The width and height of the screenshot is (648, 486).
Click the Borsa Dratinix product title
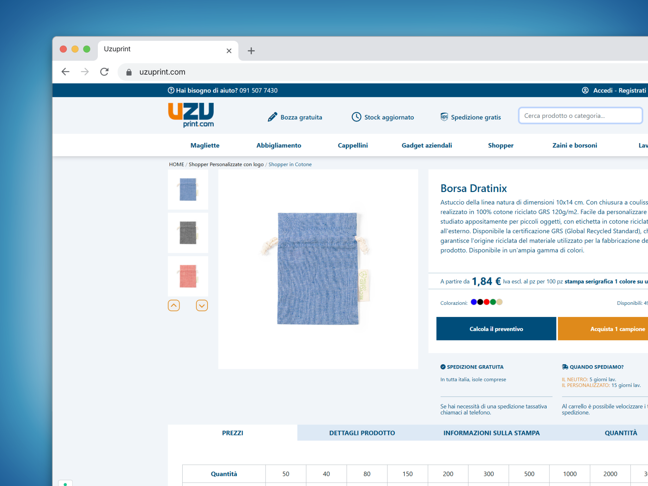tap(474, 188)
